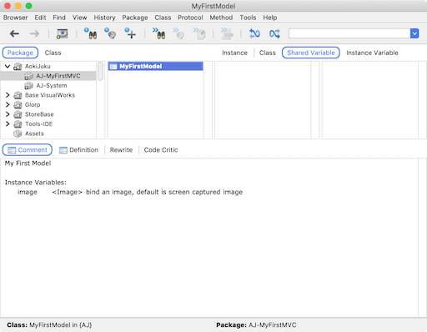This screenshot has height=332, width=427.
Task: Click the blue sync arrows icon
Action: coord(254,33)
